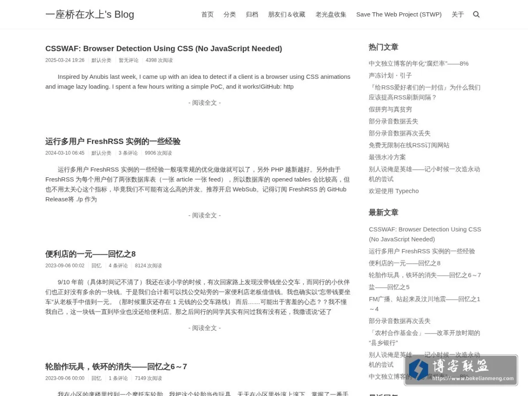Image resolution: width=528 pixels, height=396 pixels.
Task: Open 便利店的一元——回忆之8 post title
Action: pos(90,254)
